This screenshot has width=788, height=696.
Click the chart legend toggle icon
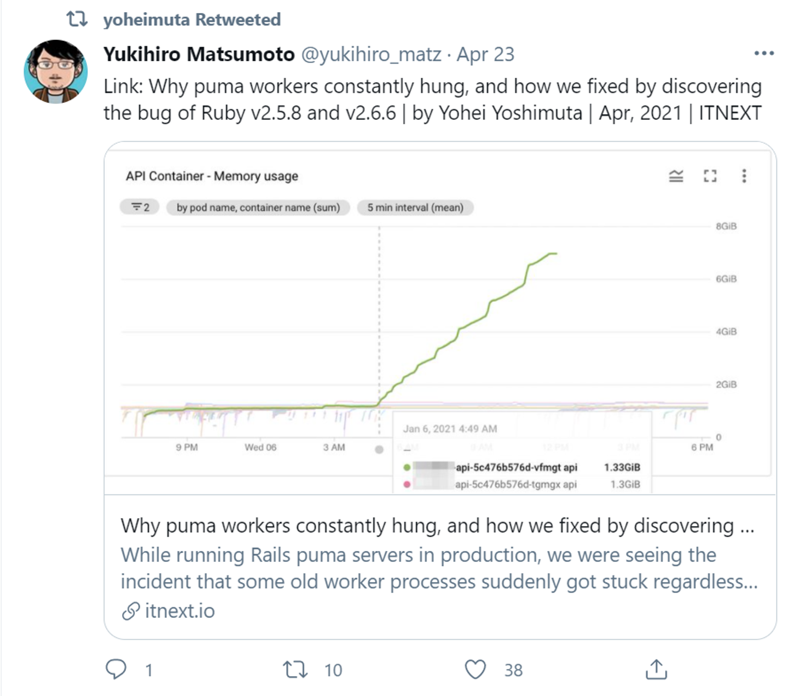676,176
